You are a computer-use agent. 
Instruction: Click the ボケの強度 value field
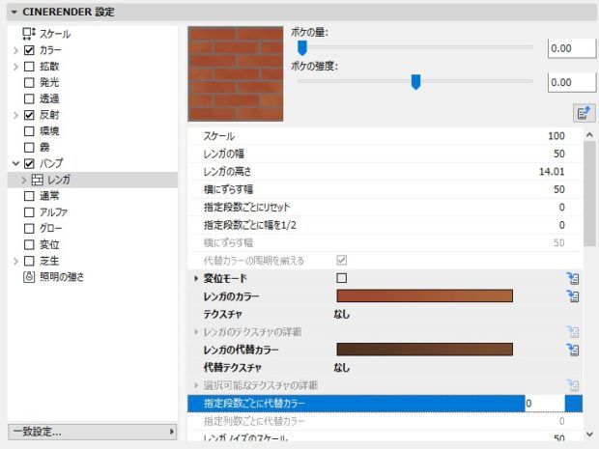click(572, 82)
